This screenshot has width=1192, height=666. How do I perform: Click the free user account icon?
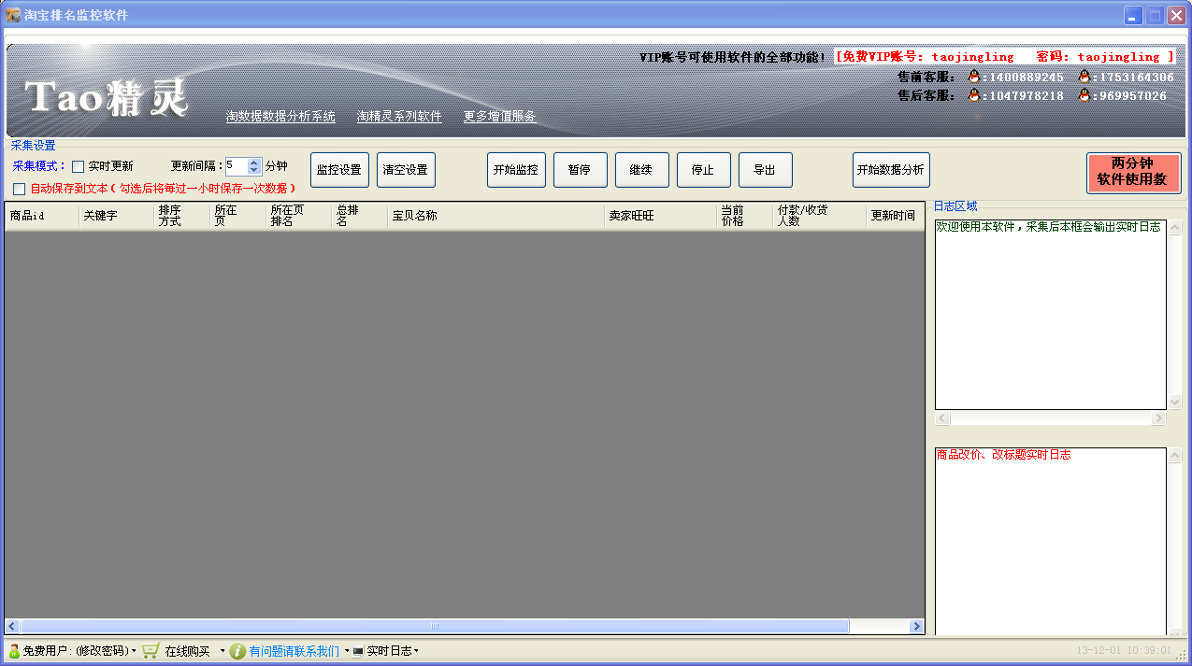14,651
